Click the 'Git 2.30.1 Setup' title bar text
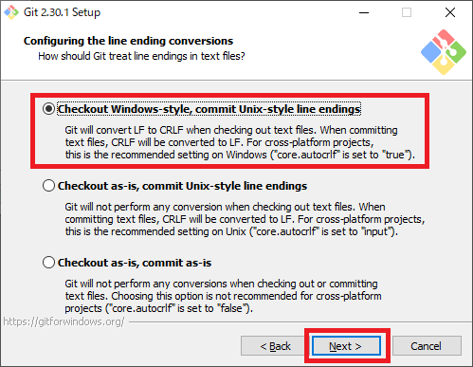The width and height of the screenshot is (473, 367). point(62,12)
